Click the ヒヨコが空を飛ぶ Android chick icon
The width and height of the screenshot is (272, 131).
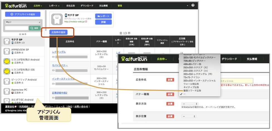pyautogui.click(x=7, y=61)
